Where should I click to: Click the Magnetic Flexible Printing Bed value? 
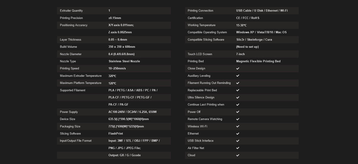tap(258, 61)
